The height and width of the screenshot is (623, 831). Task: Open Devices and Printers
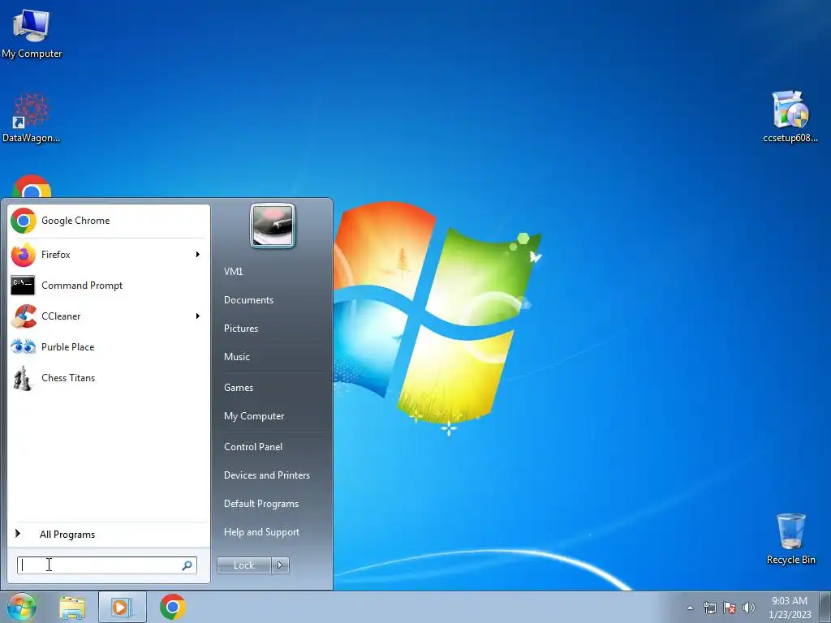(266, 475)
